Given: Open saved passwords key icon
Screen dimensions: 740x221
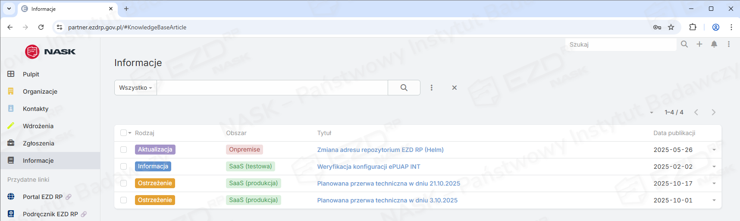Looking at the screenshot, I should (x=657, y=27).
